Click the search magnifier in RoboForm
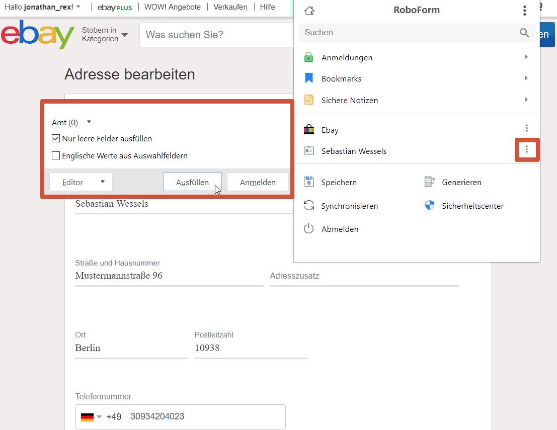This screenshot has height=430, width=557. click(x=524, y=33)
